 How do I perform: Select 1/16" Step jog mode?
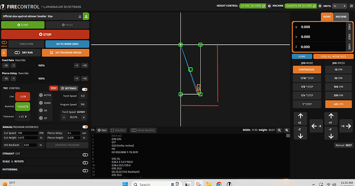coord(307,78)
